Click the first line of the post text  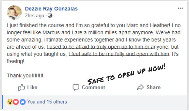[x=94, y=25]
